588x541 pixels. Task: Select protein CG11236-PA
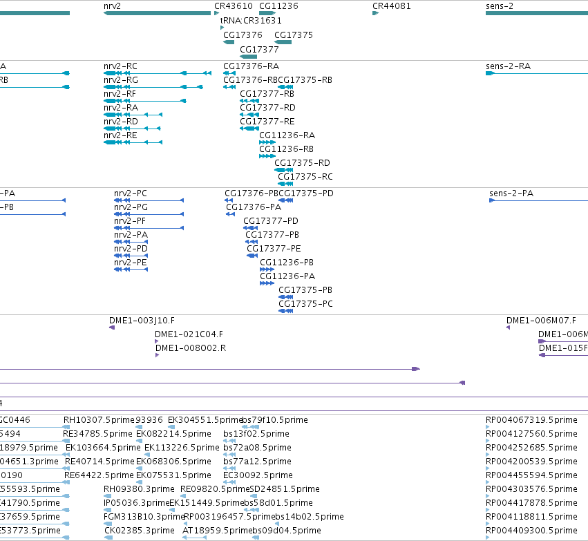click(x=287, y=277)
